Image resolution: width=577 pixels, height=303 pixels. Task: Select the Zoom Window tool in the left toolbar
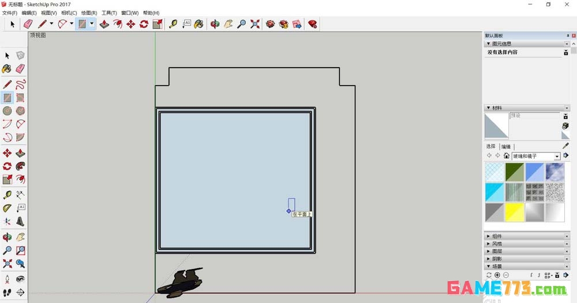click(x=21, y=250)
